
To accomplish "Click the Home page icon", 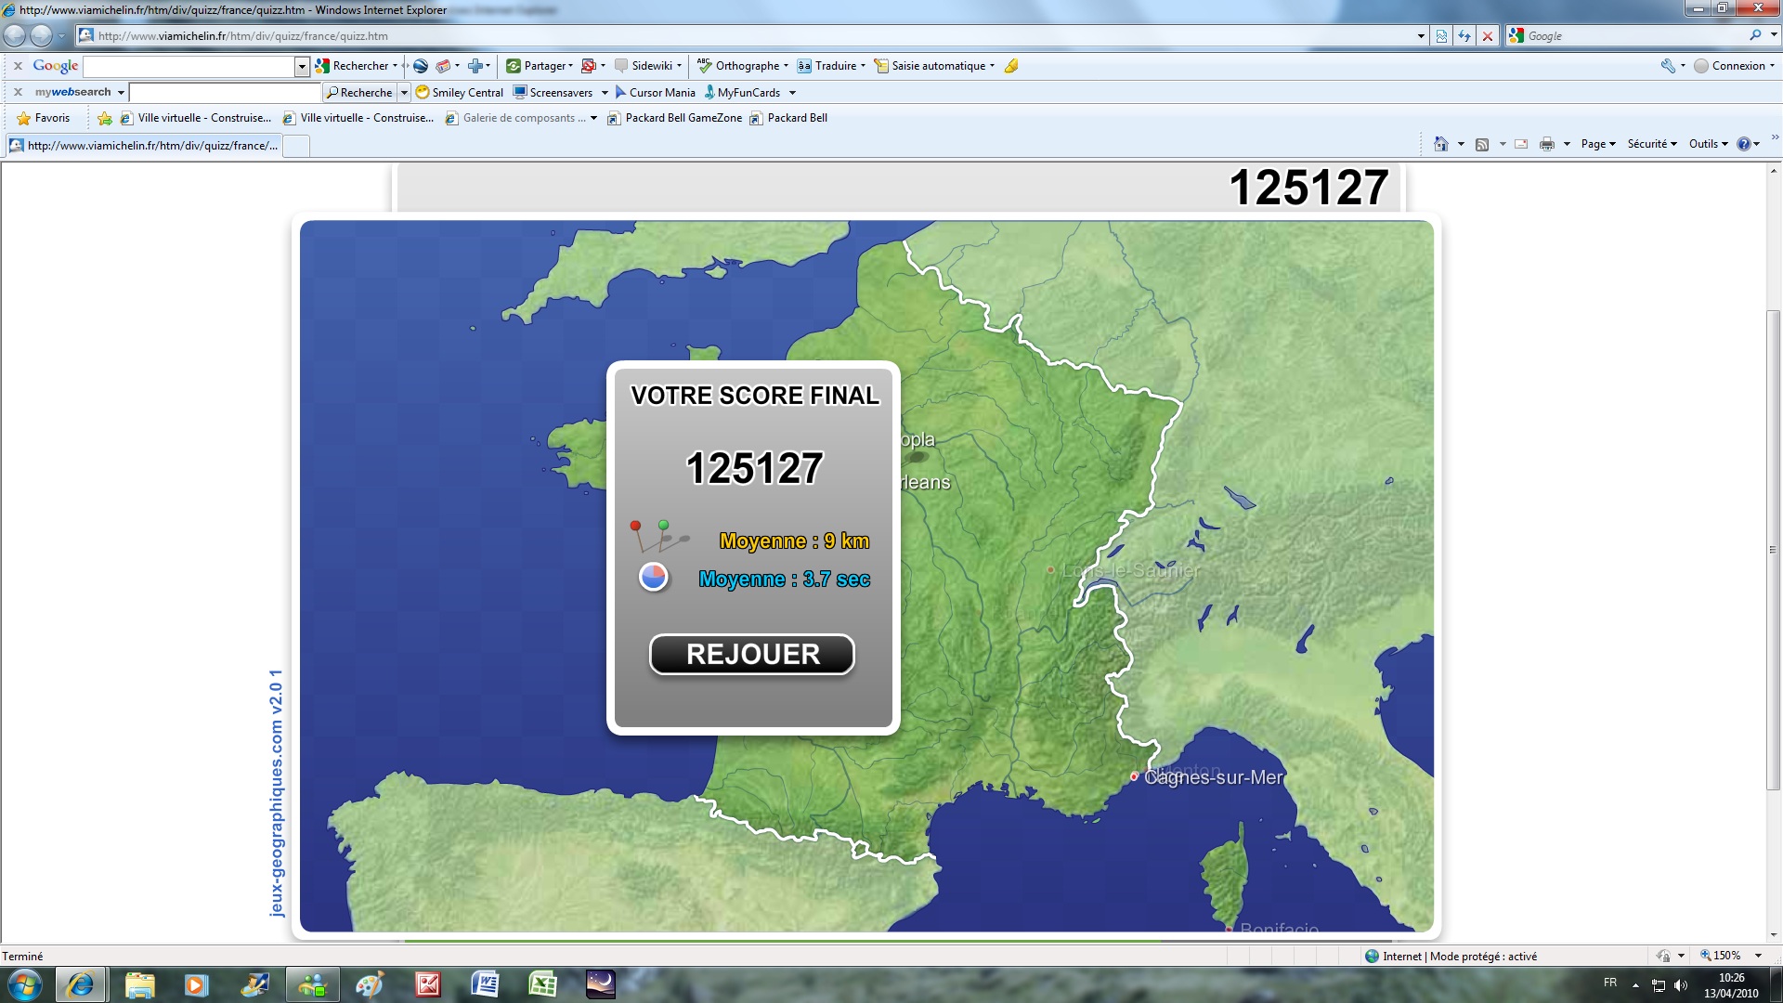I will point(1440,144).
